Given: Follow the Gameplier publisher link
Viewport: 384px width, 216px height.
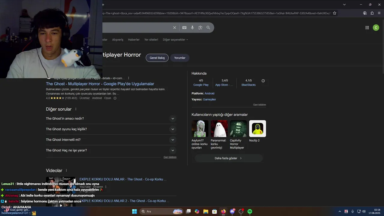Looking at the screenshot, I should point(209,100).
